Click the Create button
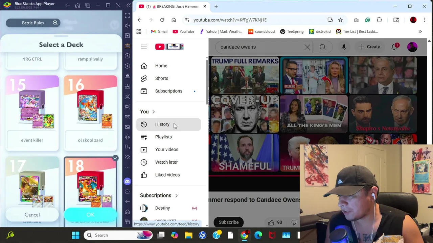 [x=369, y=47]
